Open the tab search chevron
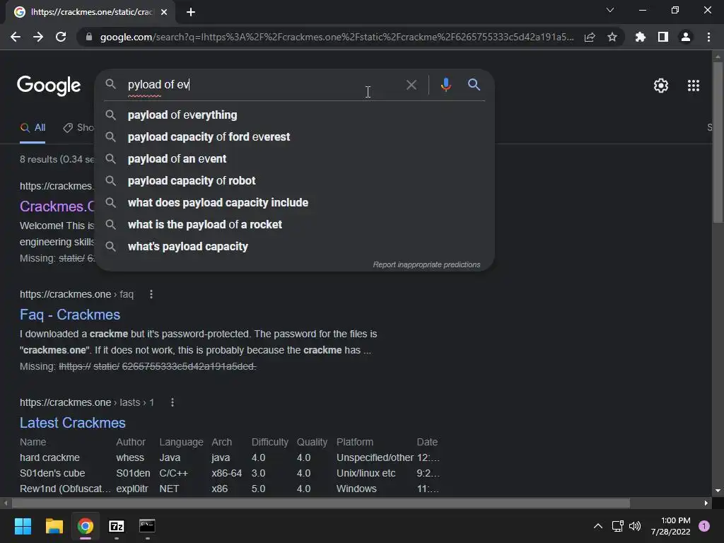 (x=610, y=10)
